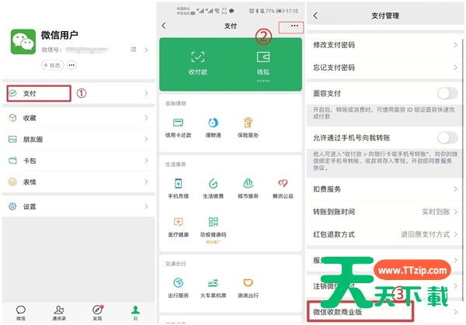This screenshot has height=325, width=466.
Task: Switch to 微信 chats tab
Action: pyautogui.click(x=21, y=313)
